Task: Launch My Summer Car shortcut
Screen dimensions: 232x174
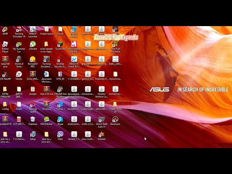Action: (x=19, y=47)
